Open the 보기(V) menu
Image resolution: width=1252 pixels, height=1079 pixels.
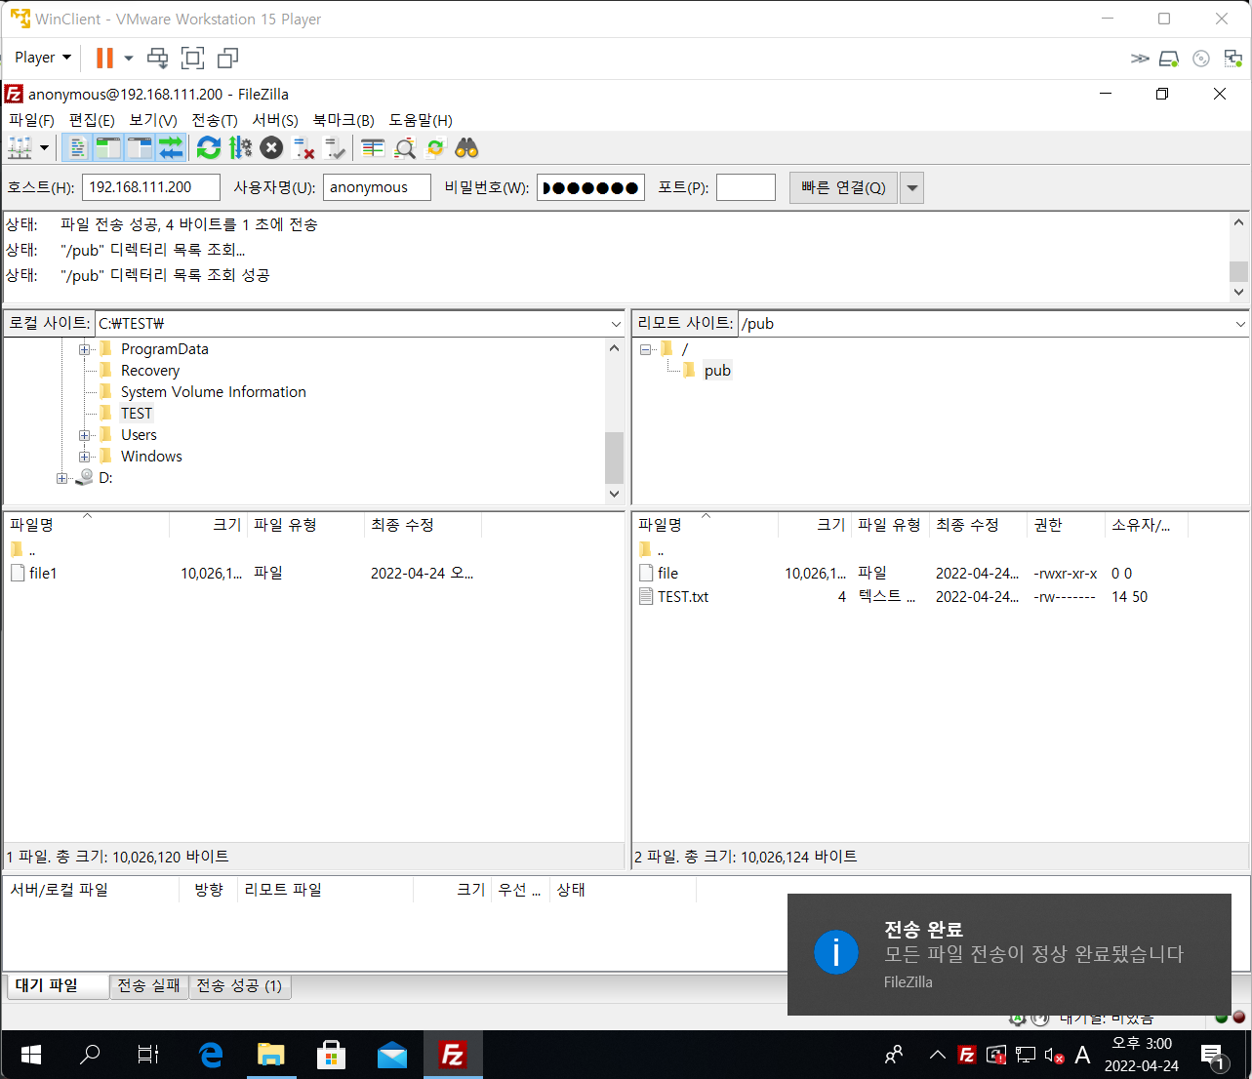[153, 120]
